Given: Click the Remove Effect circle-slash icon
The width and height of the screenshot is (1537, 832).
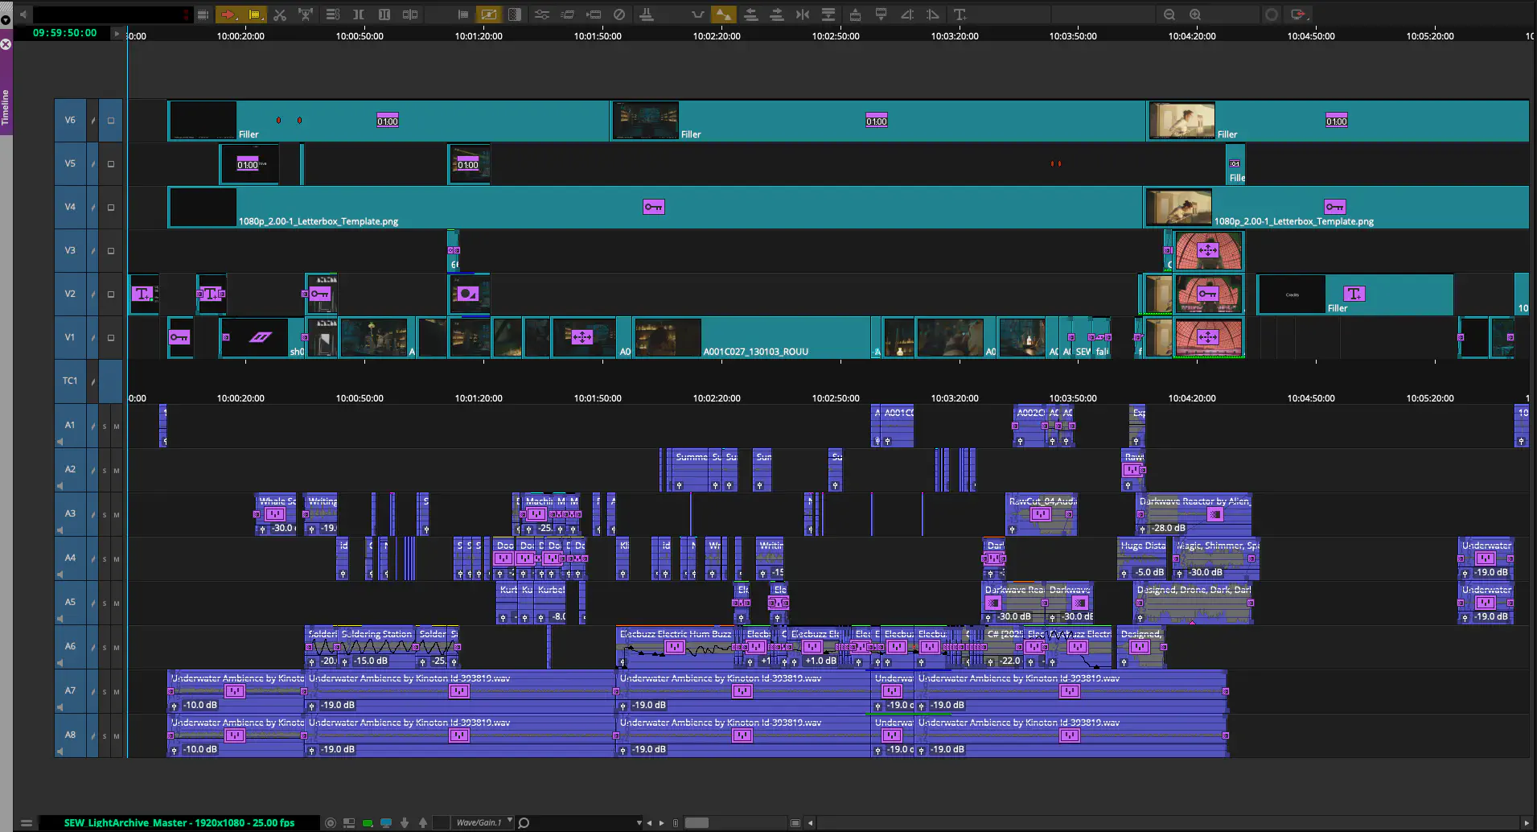Looking at the screenshot, I should tap(619, 14).
